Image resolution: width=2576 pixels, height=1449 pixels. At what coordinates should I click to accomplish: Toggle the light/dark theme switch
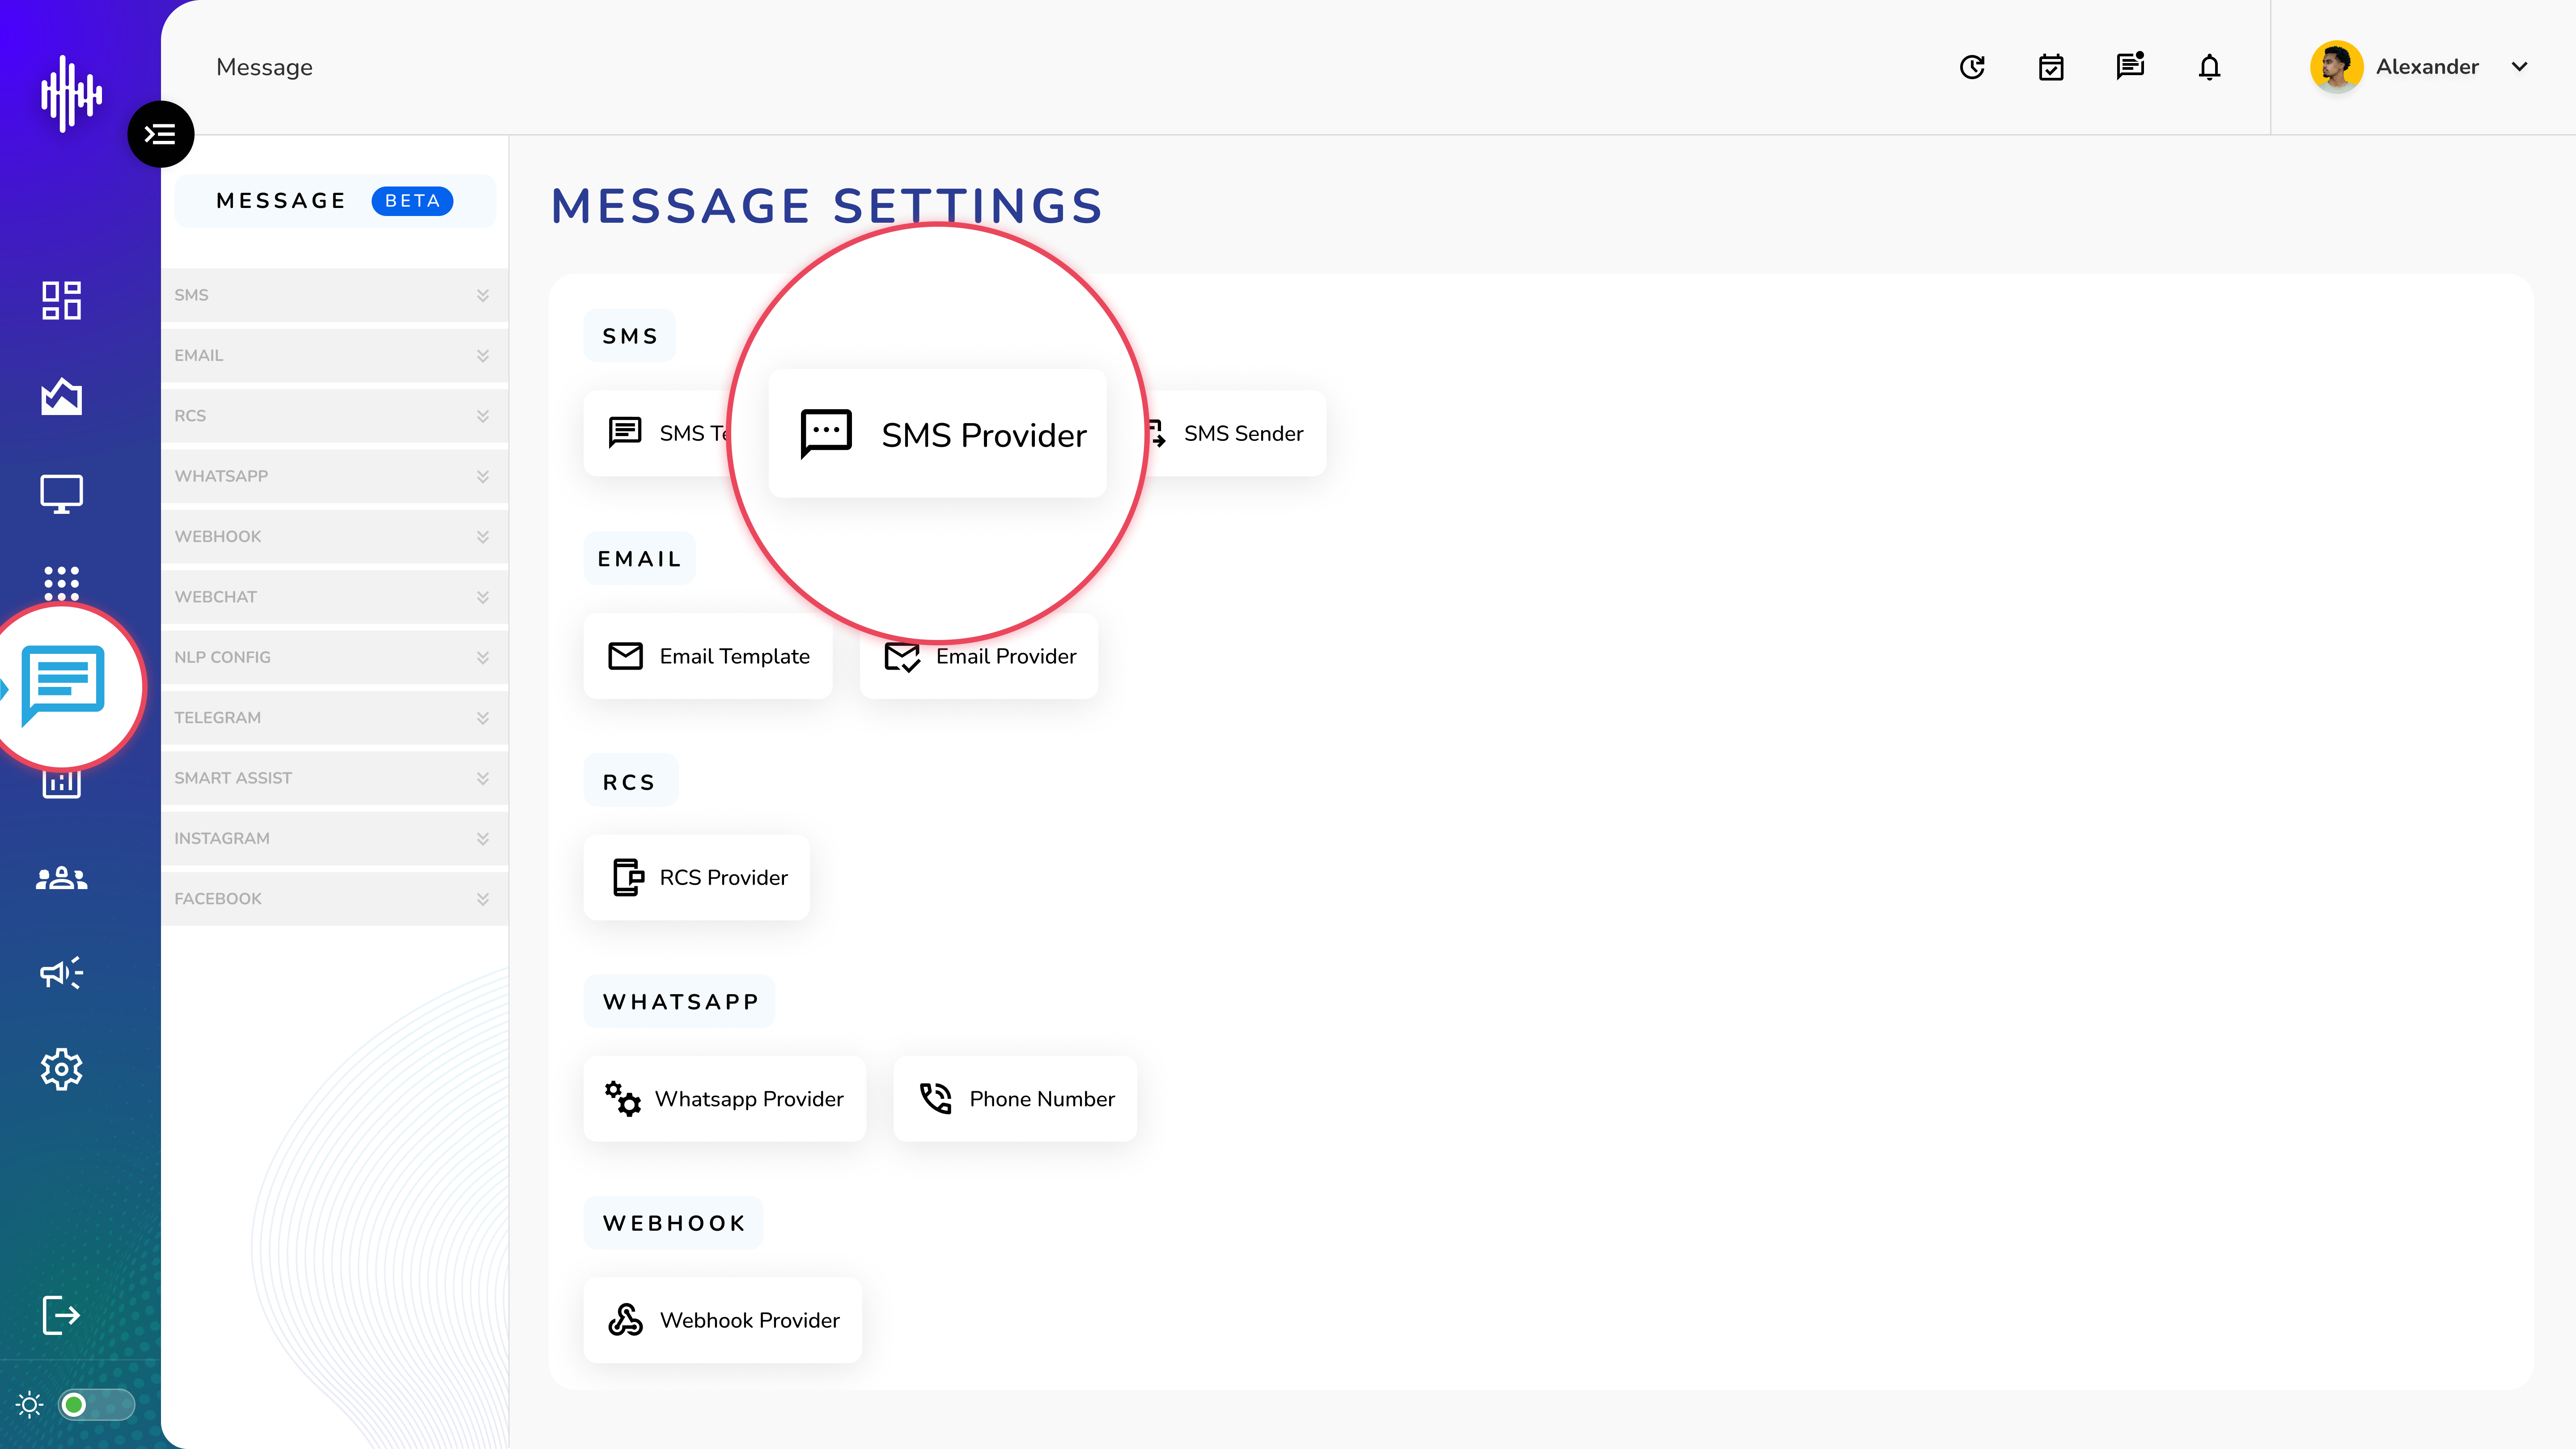point(96,1405)
